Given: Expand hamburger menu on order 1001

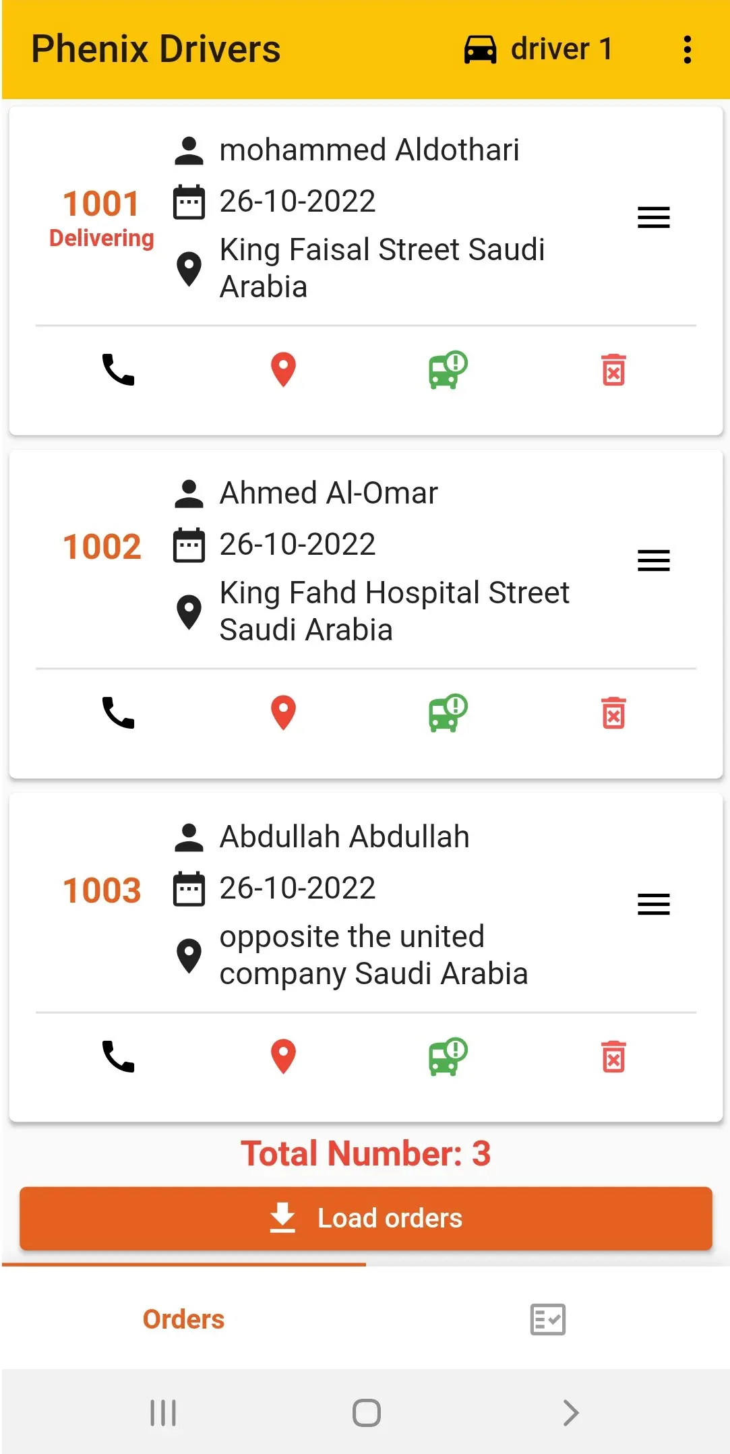Looking at the screenshot, I should (653, 217).
